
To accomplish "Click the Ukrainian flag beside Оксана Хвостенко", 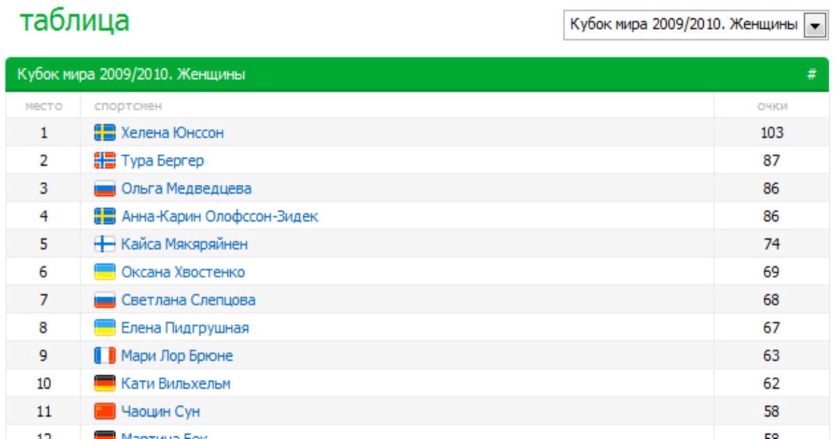I will [105, 272].
